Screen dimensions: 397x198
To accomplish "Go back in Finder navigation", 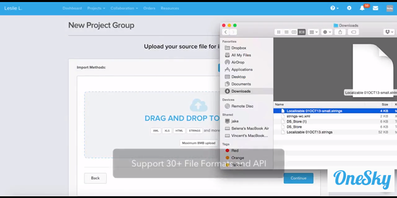I will 226,32.
